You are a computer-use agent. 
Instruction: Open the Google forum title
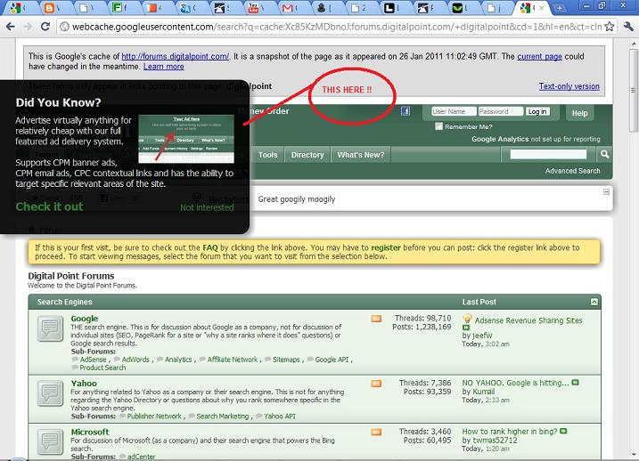[85, 319]
